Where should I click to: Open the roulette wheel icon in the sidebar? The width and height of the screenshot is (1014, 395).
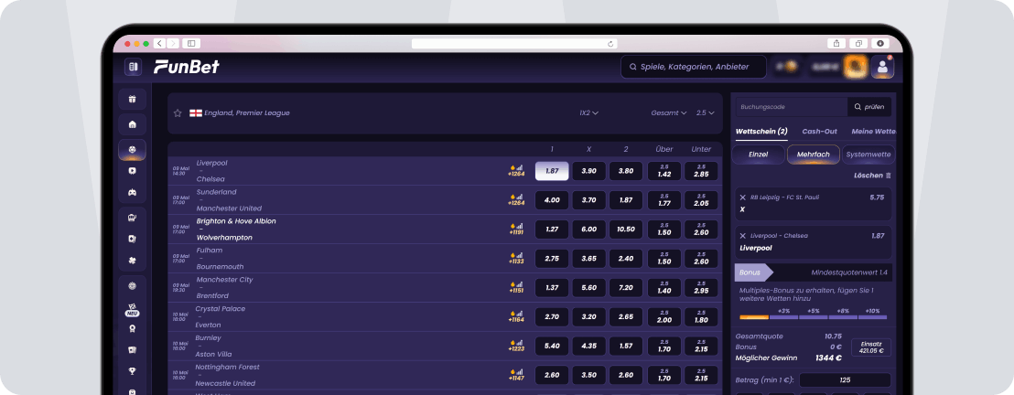click(x=133, y=286)
